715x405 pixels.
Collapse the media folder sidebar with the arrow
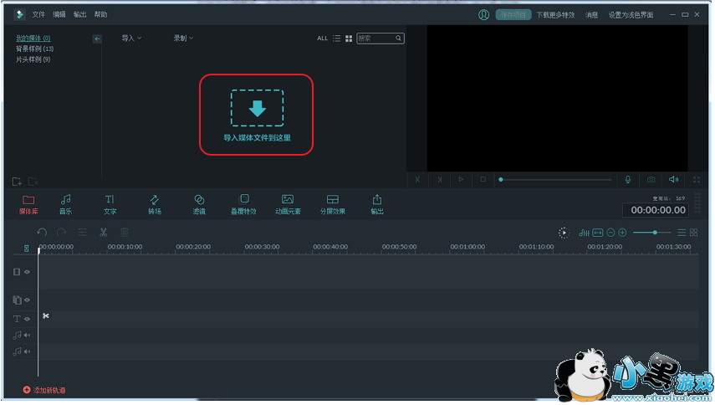[97, 38]
